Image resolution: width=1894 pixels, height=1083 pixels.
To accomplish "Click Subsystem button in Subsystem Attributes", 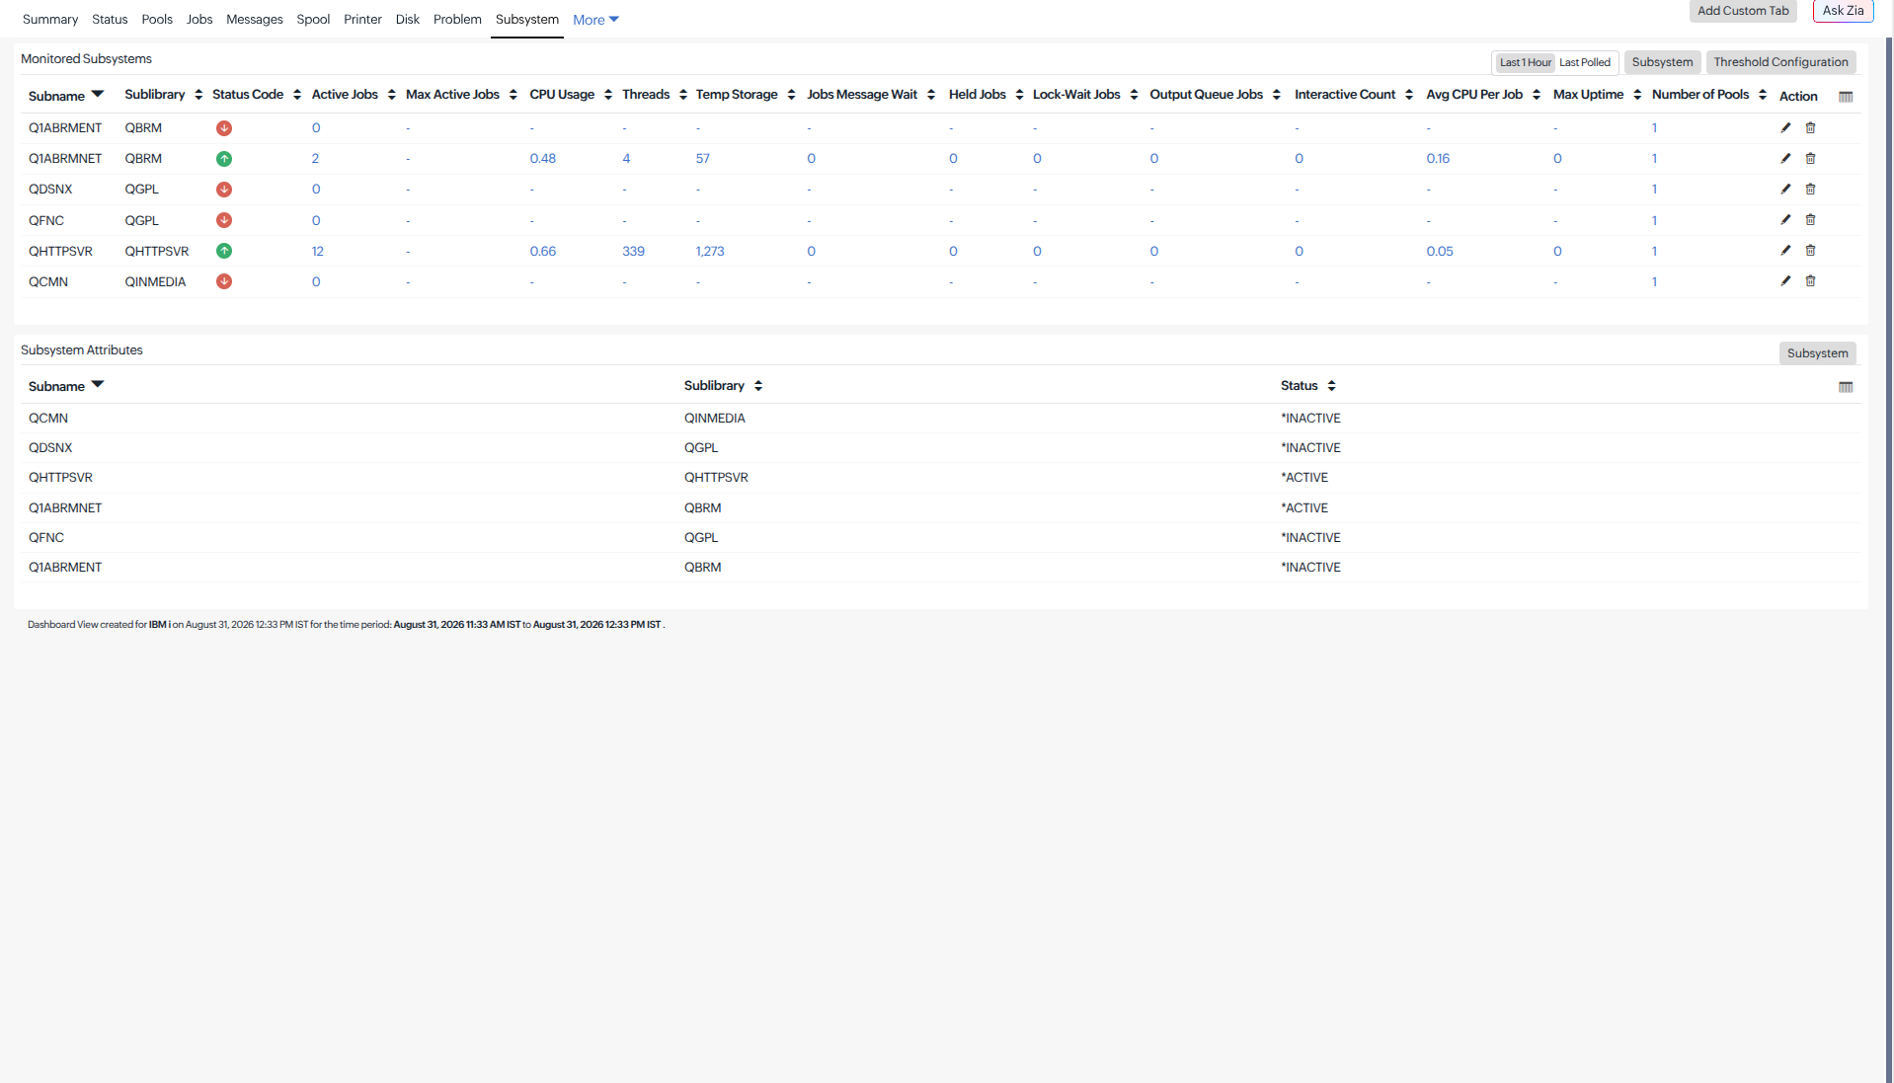I will pos(1817,353).
